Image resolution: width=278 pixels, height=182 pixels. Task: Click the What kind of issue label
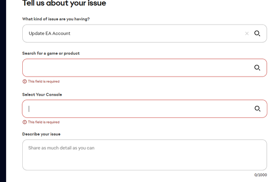(56, 19)
